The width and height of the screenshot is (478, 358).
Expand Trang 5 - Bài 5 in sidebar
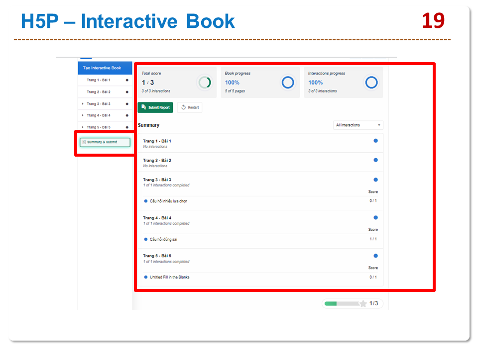click(x=83, y=127)
